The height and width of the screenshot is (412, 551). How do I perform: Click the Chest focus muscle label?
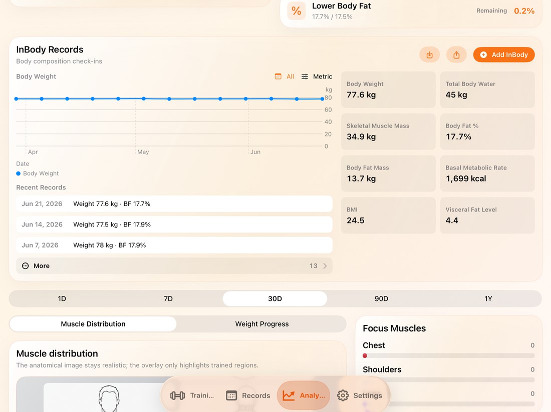click(374, 345)
